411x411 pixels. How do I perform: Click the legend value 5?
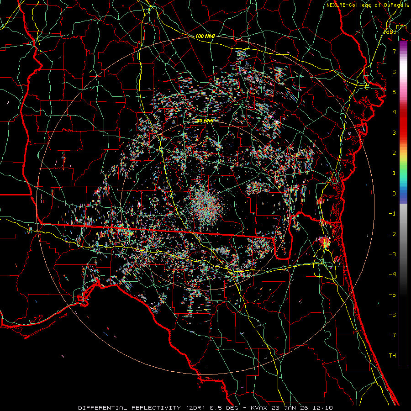point(394,92)
